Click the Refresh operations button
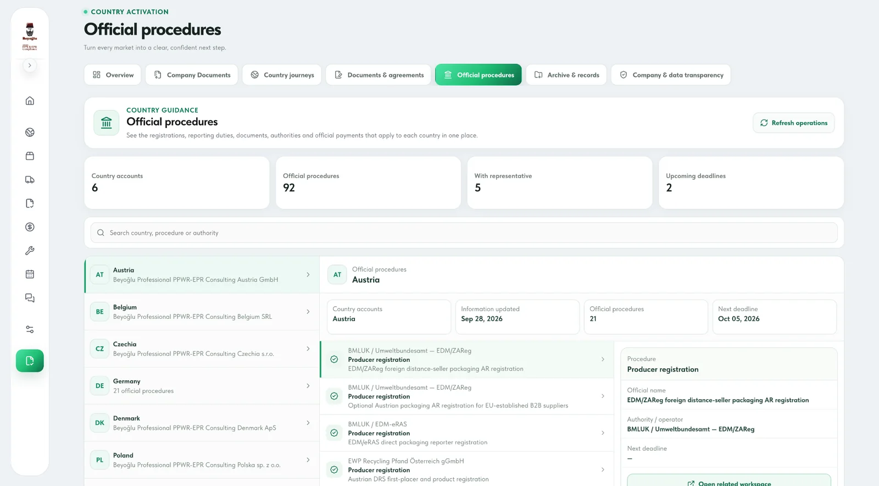The width and height of the screenshot is (879, 486). 793,123
